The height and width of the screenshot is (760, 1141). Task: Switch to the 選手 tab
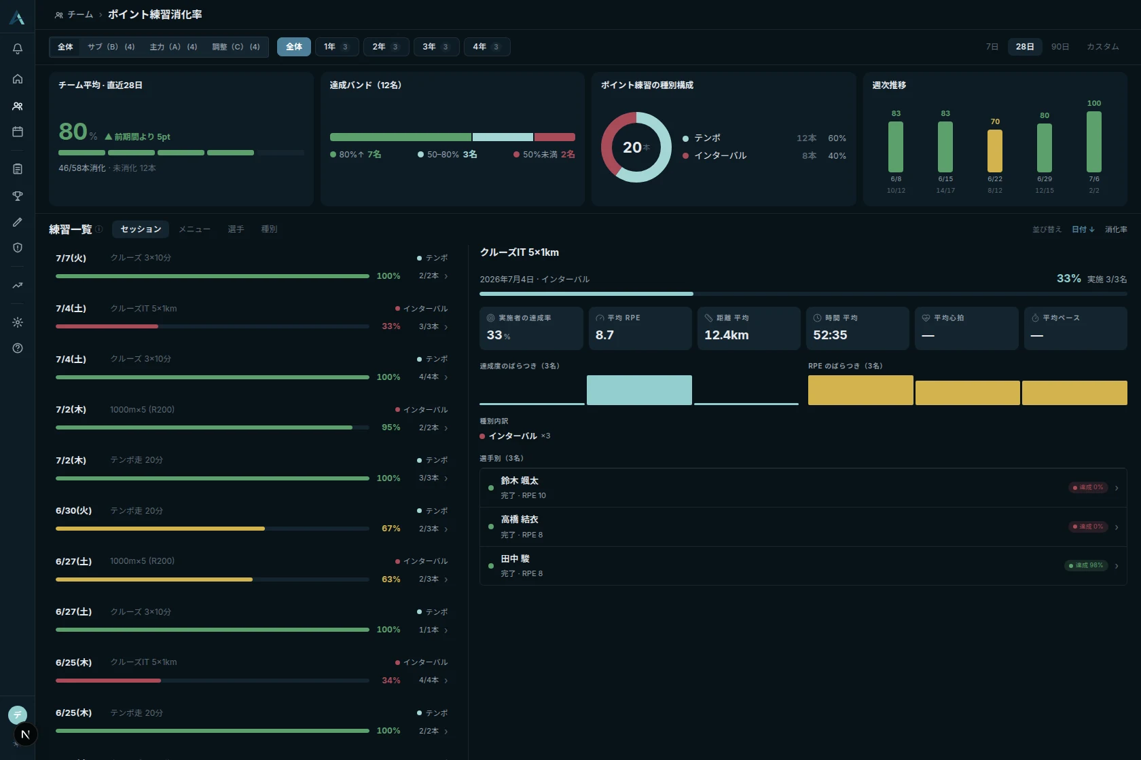point(236,229)
